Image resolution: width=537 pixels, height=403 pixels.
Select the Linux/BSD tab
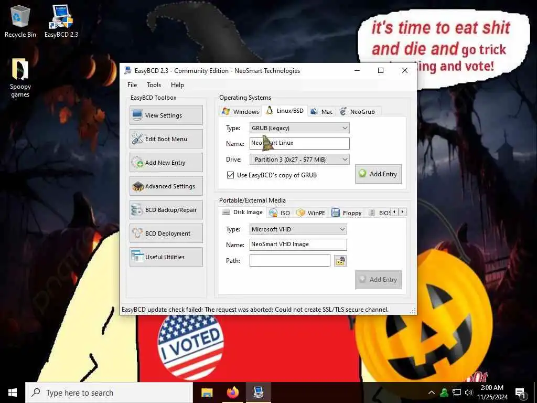point(285,111)
